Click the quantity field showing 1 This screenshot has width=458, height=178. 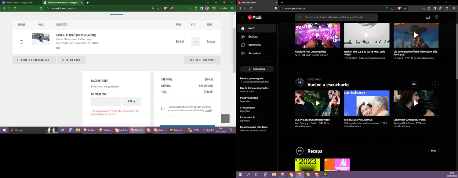pos(196,42)
